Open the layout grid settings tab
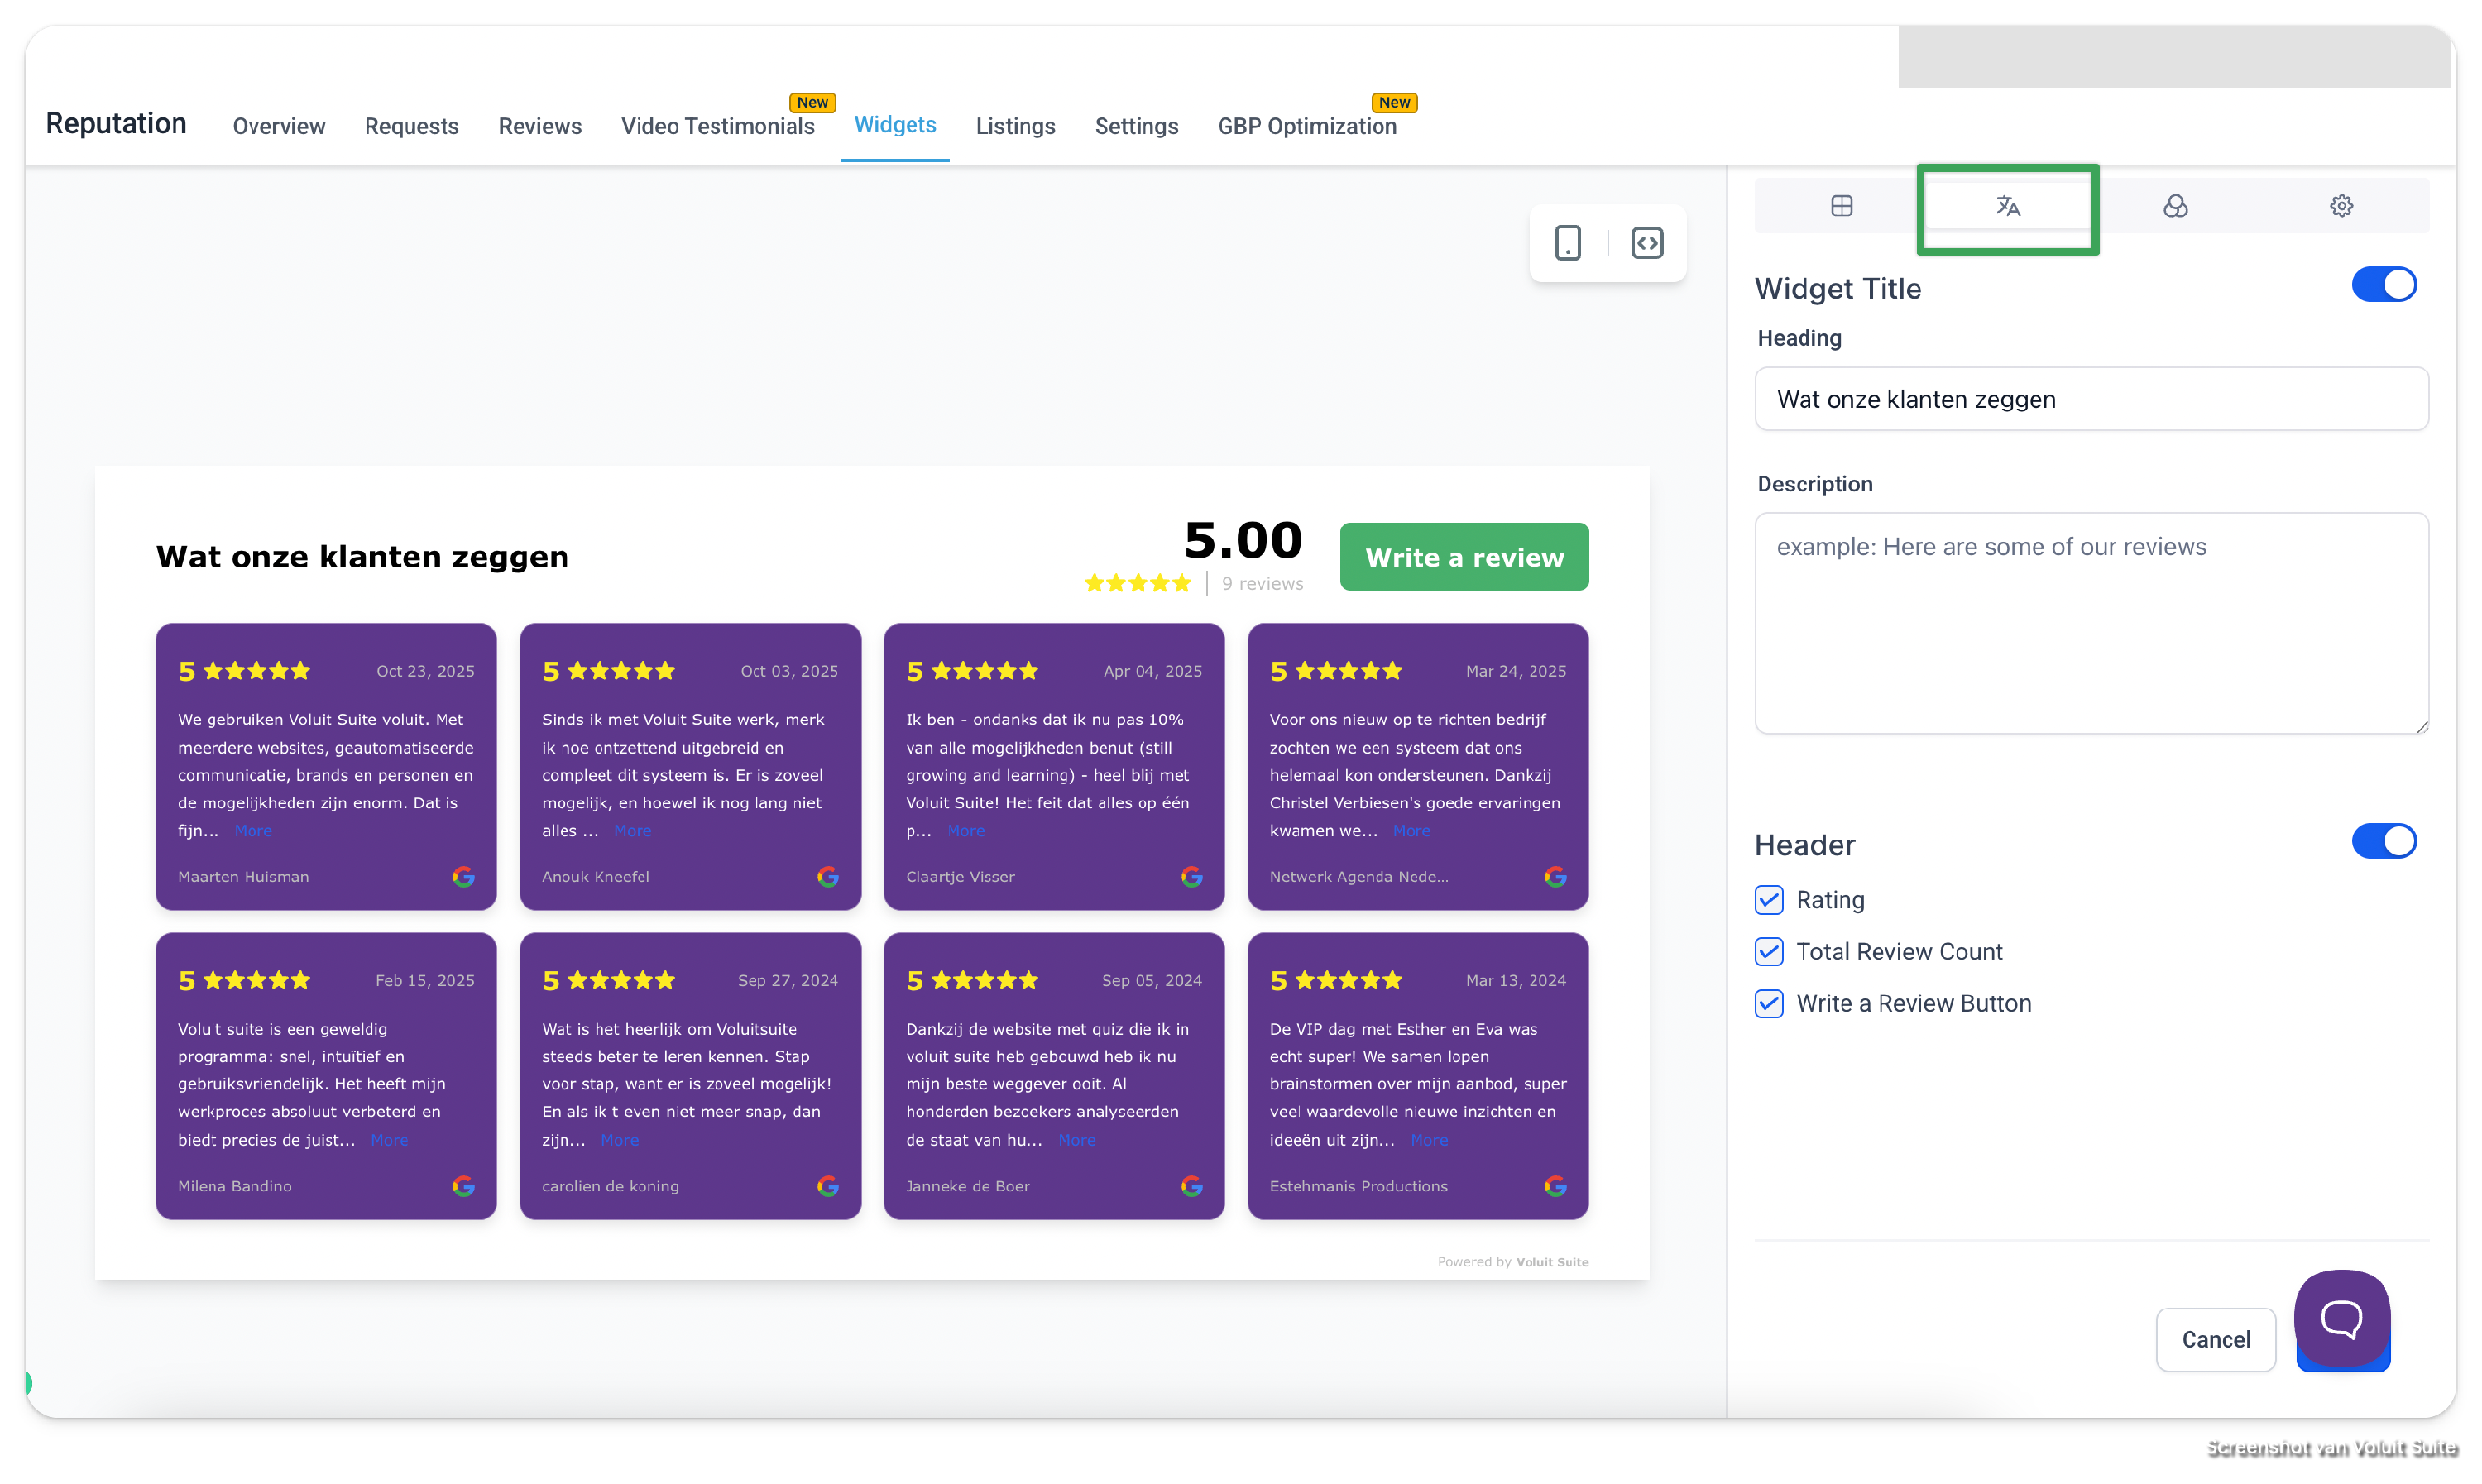2482x1484 pixels. [1841, 206]
